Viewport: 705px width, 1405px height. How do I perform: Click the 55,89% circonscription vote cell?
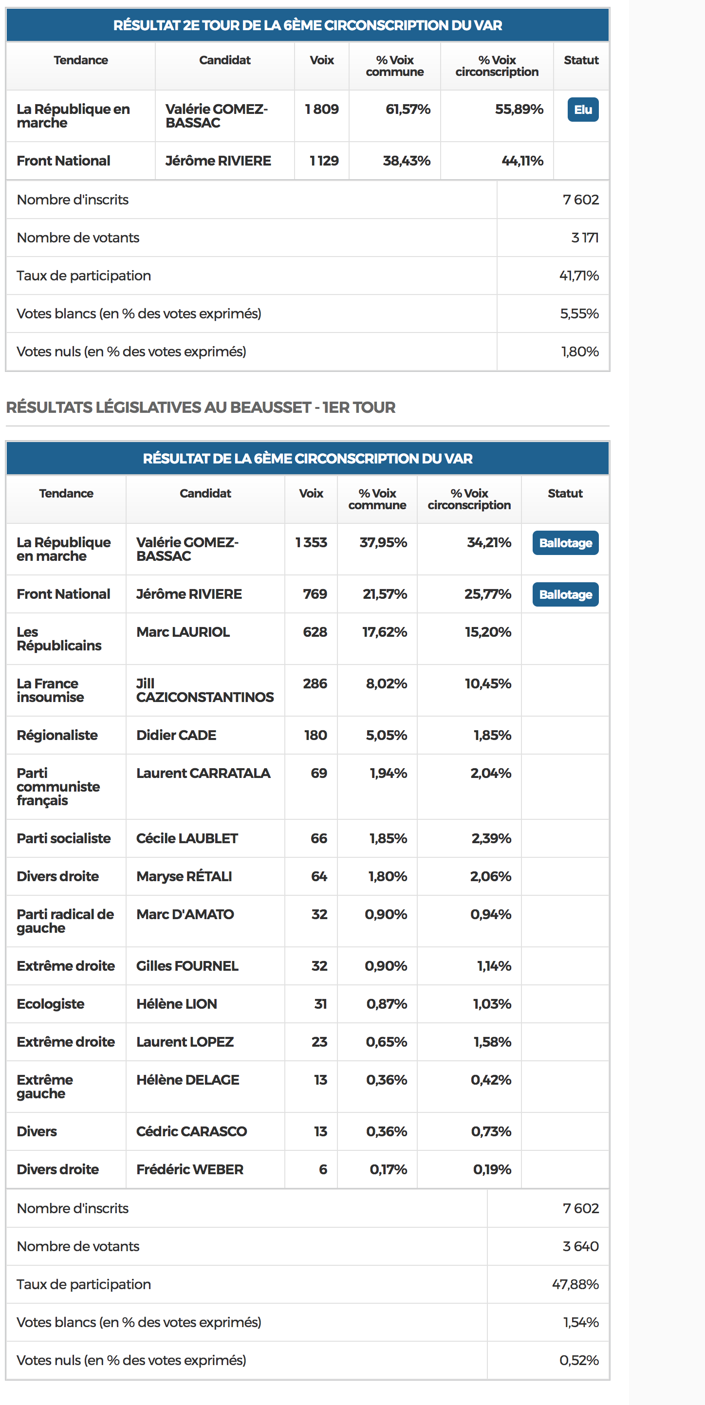(519, 109)
